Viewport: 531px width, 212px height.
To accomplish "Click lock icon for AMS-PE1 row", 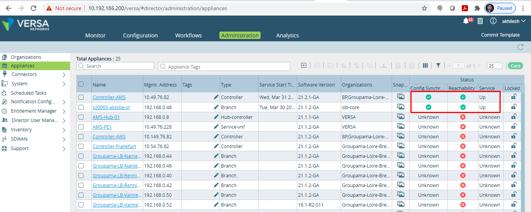I will point(513,126).
